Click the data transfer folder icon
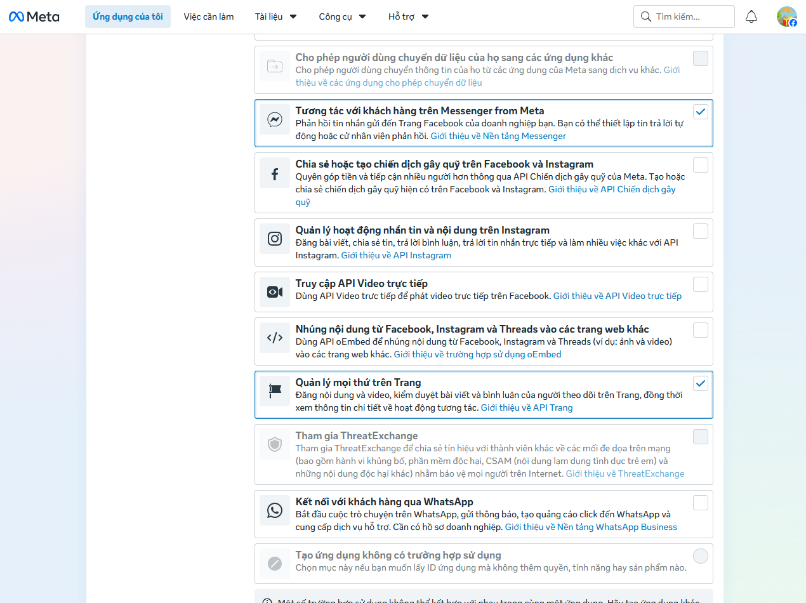The height and width of the screenshot is (603, 806). 275,67
